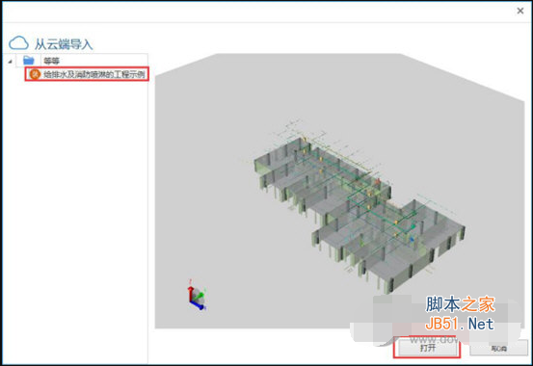Click the orange project file icon
Image resolution: width=533 pixels, height=366 pixels.
click(35, 74)
